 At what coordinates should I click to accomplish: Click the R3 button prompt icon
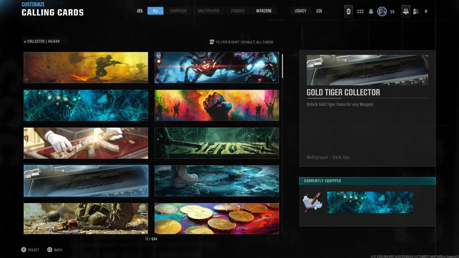pos(406,11)
